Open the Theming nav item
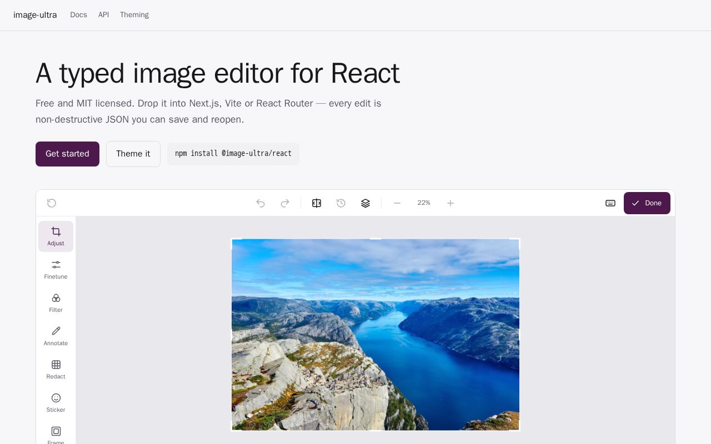Screen dimensions: 711x444 tap(134, 15)
